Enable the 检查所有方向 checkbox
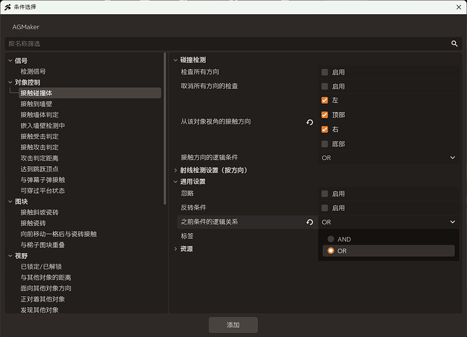Viewport: 467px width, 337px height. [x=325, y=72]
